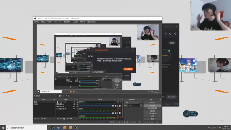Move scene up with arrow icon
The height and width of the screenshot is (130, 231).
tap(42, 119)
